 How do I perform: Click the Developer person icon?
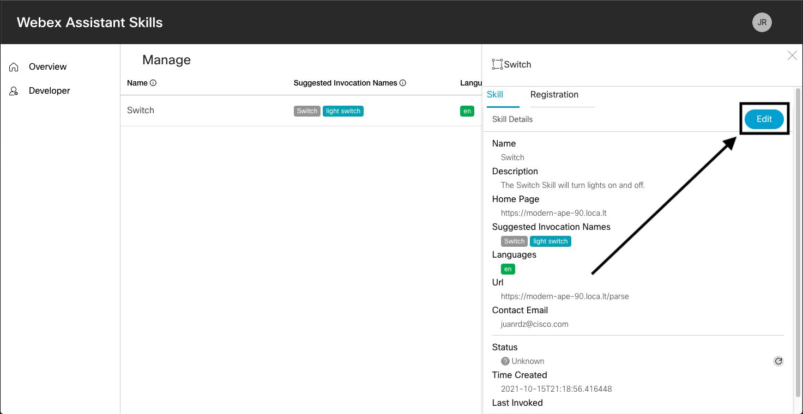[14, 91]
